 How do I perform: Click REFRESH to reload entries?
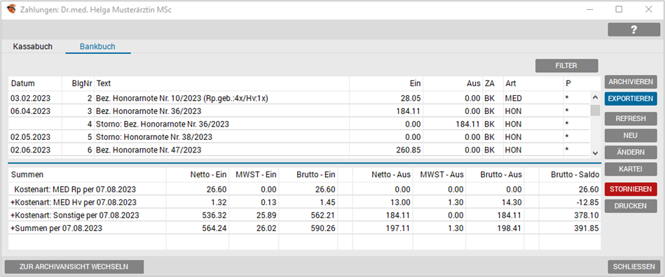[631, 119]
